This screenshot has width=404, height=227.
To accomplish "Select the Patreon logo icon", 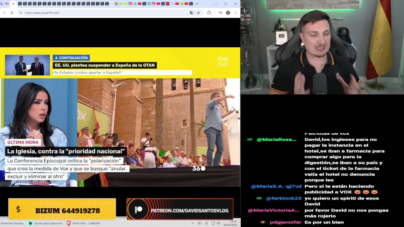I will click(x=139, y=210).
